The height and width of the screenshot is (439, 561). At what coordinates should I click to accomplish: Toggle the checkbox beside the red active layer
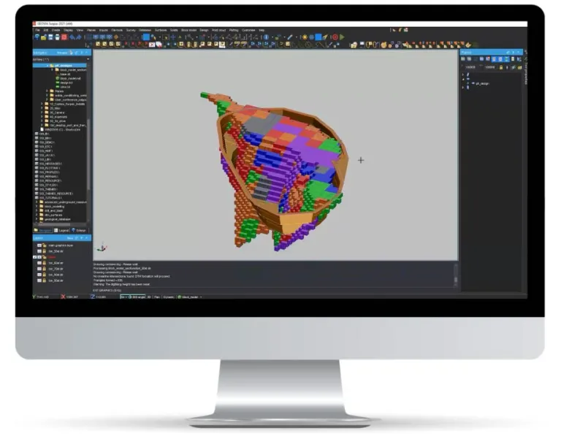click(35, 257)
